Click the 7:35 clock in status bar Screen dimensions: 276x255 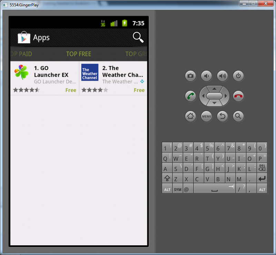(138, 23)
